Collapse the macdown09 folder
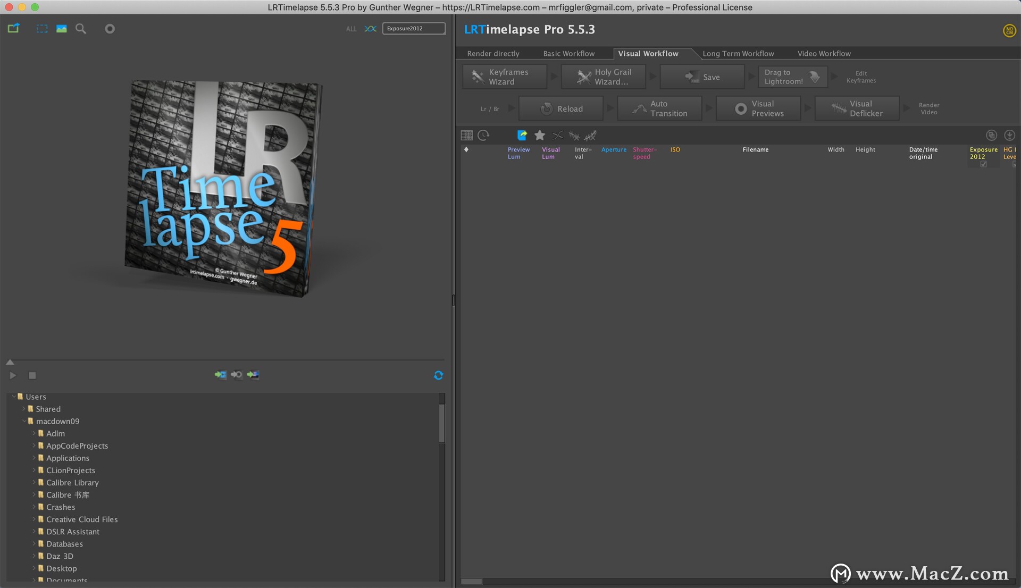The image size is (1021, 588). click(x=24, y=421)
